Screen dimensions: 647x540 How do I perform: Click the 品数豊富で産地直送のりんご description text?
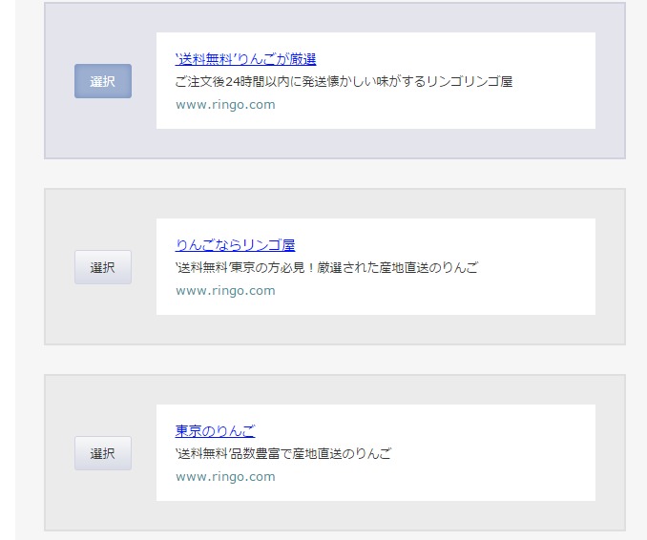tap(283, 454)
